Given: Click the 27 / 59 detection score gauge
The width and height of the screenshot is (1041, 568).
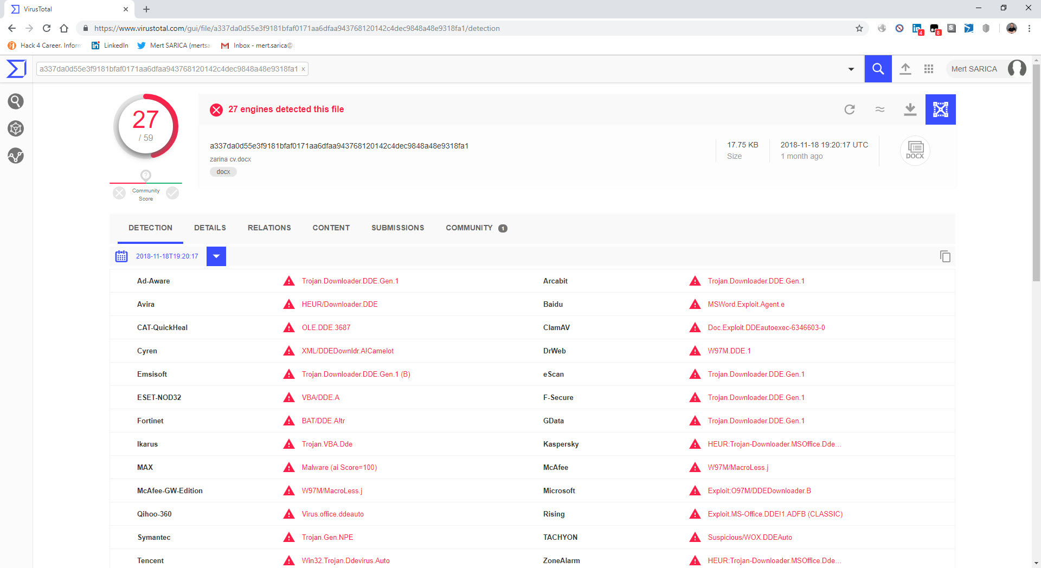Looking at the screenshot, I should [146, 126].
